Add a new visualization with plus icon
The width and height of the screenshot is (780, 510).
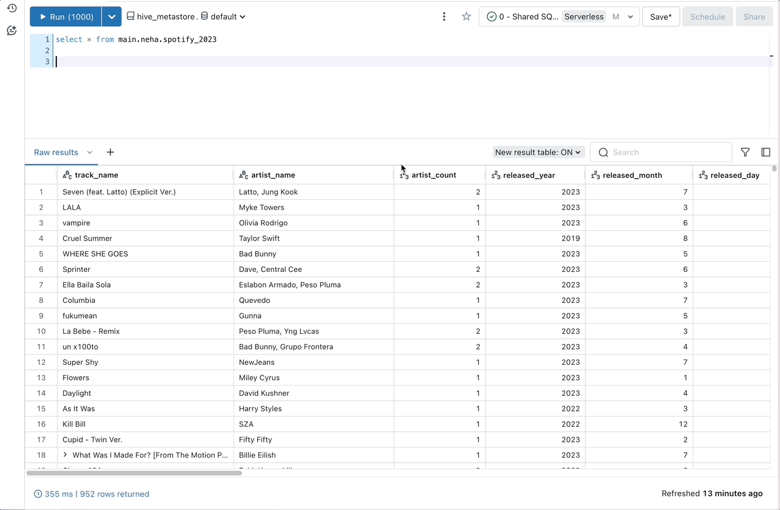point(110,153)
